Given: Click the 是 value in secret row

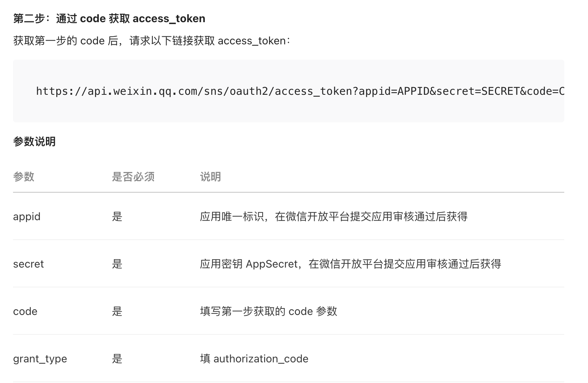Looking at the screenshot, I should (117, 264).
